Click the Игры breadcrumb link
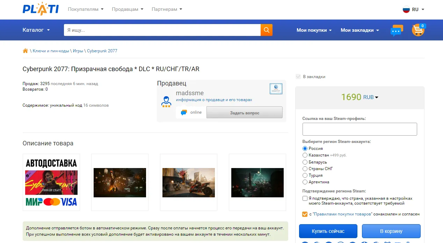The width and height of the screenshot is (443, 243). coord(78,51)
